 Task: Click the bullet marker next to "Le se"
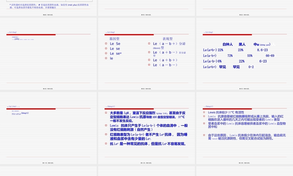pos(106,48)
